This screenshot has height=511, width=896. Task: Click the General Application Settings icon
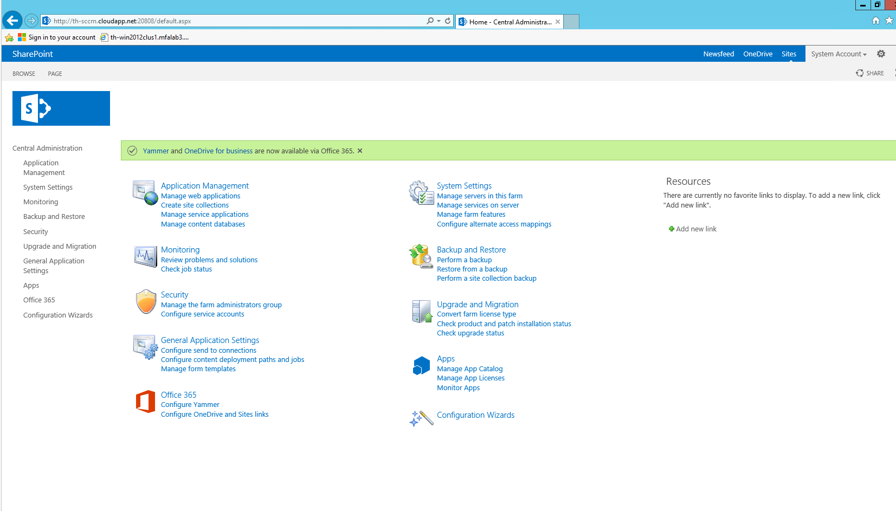(x=145, y=347)
